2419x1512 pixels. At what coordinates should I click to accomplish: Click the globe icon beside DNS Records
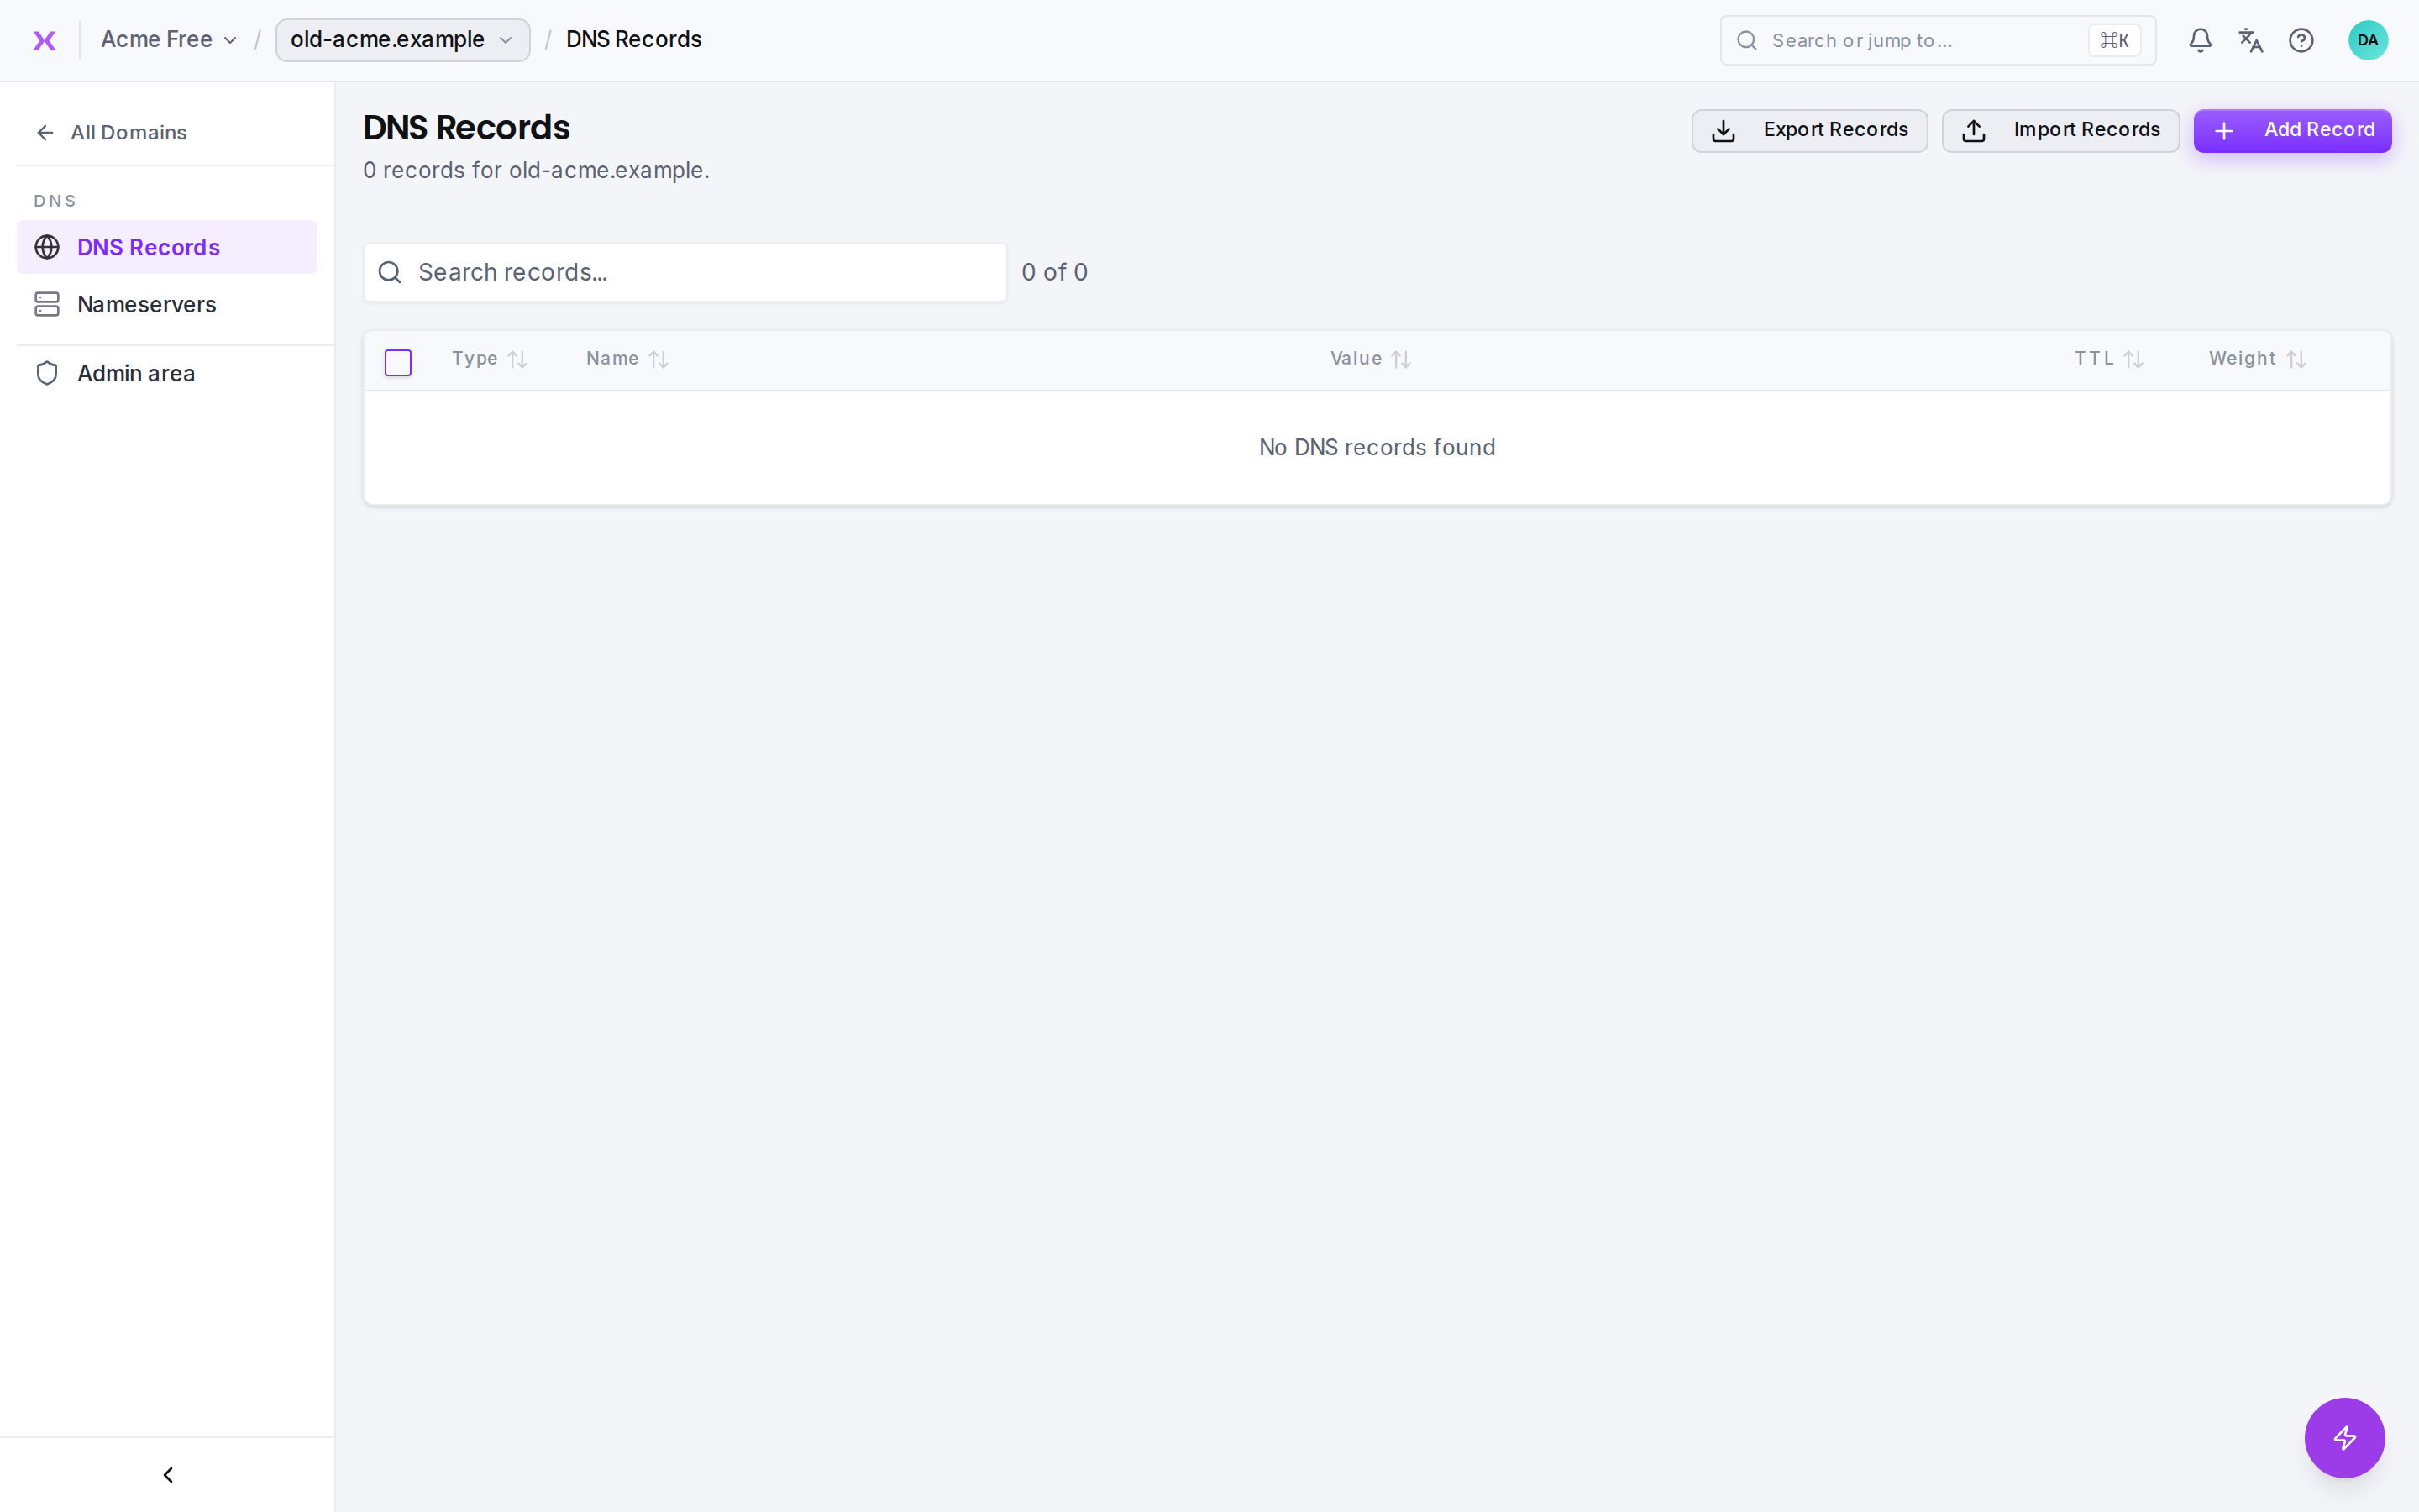pyautogui.click(x=47, y=247)
